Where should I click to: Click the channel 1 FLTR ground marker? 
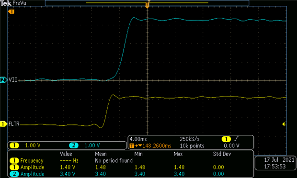point(3,124)
